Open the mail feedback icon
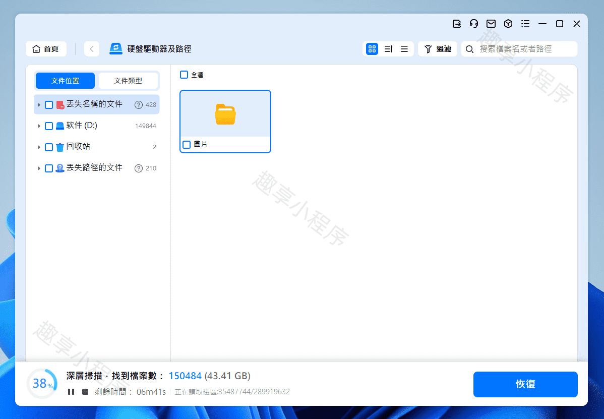Viewport: 604px width, 419px height. pos(491,24)
